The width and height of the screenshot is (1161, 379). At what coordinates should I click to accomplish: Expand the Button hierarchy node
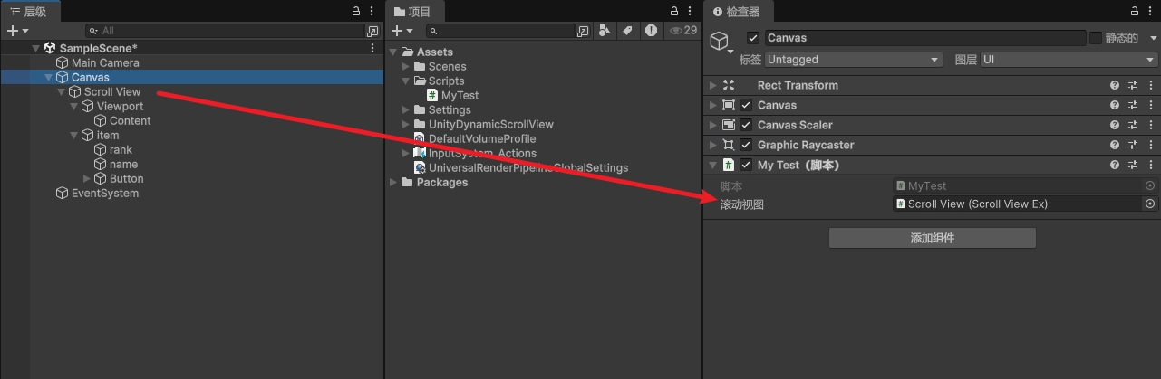[87, 179]
